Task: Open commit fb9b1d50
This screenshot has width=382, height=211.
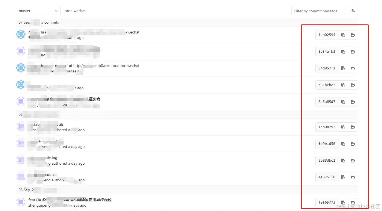Action: (x=327, y=144)
